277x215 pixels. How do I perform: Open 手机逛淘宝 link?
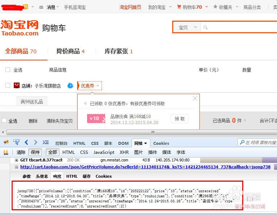(x=75, y=7)
